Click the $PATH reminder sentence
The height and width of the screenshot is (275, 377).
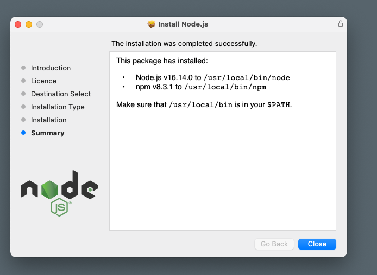pos(204,104)
